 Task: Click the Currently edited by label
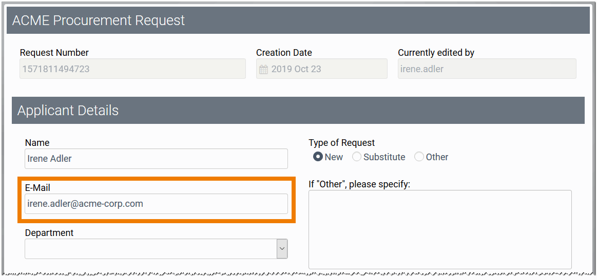pyautogui.click(x=436, y=53)
